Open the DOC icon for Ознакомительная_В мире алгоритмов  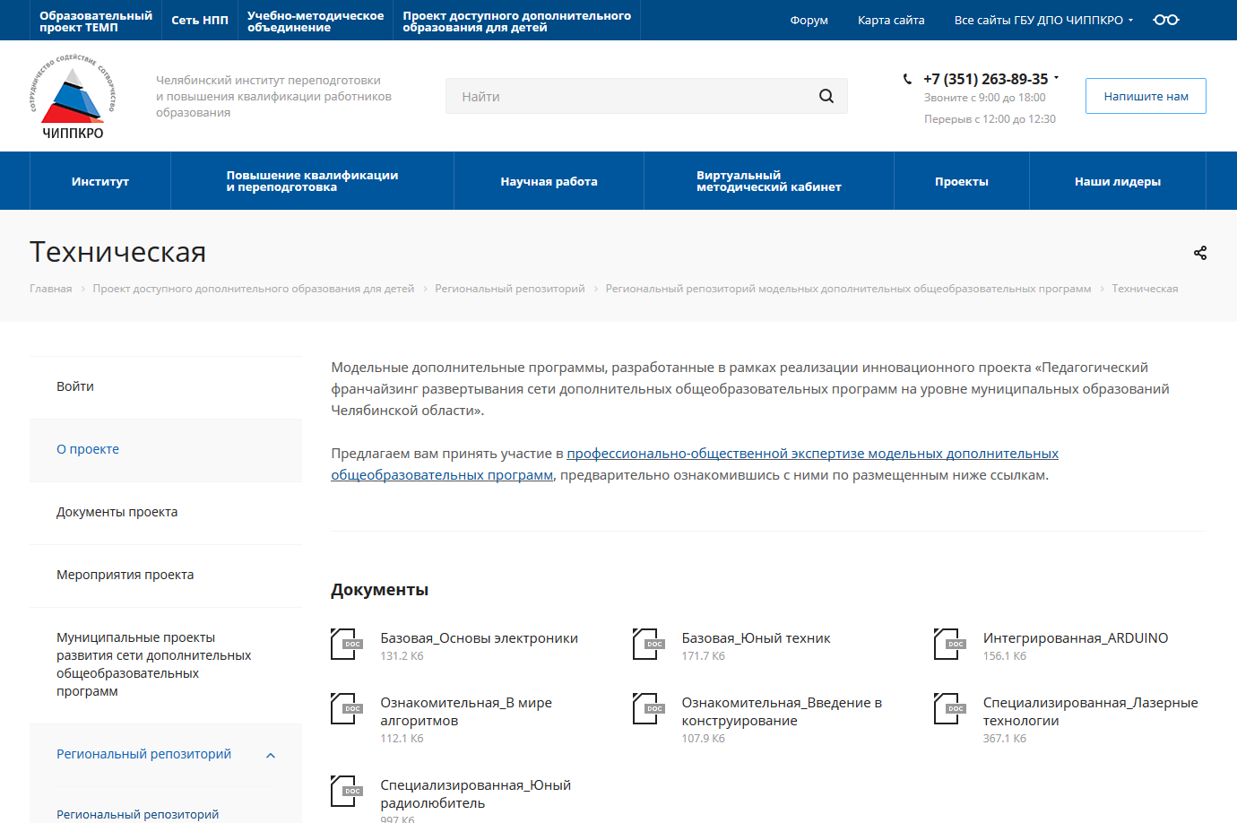coord(346,708)
